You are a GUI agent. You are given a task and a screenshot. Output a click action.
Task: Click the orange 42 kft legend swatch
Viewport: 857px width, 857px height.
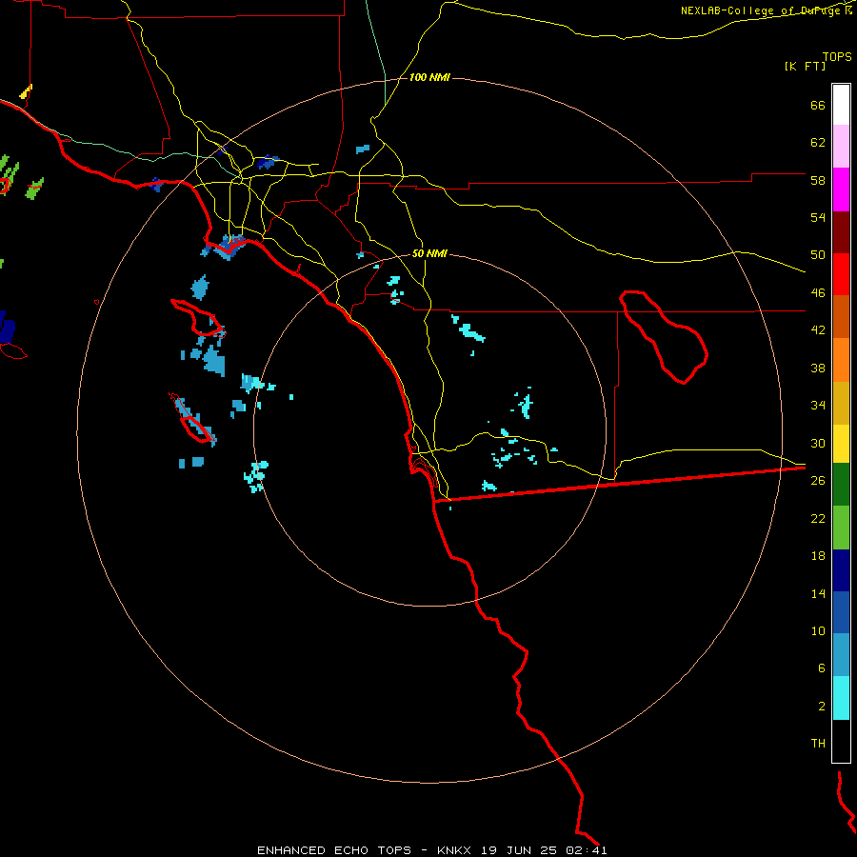pyautogui.click(x=841, y=360)
